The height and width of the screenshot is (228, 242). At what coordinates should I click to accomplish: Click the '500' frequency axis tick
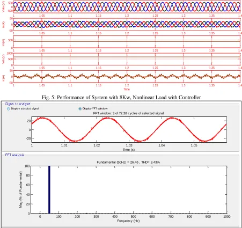coord(134,217)
